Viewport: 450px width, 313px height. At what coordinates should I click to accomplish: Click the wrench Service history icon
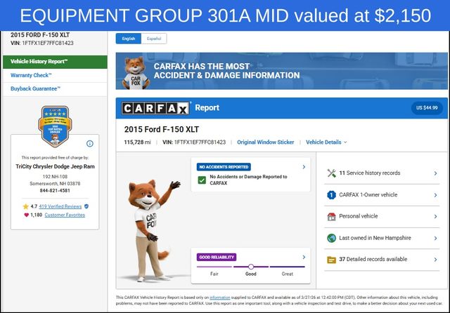[x=331, y=173]
